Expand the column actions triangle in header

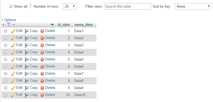tap(52, 25)
